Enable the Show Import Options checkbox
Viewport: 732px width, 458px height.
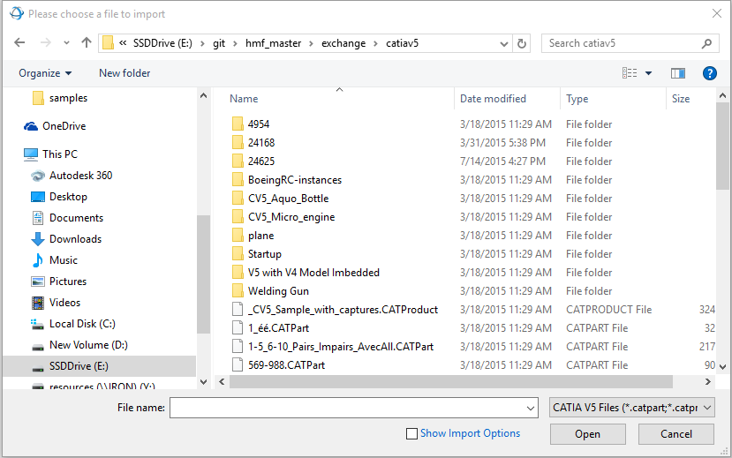point(411,434)
